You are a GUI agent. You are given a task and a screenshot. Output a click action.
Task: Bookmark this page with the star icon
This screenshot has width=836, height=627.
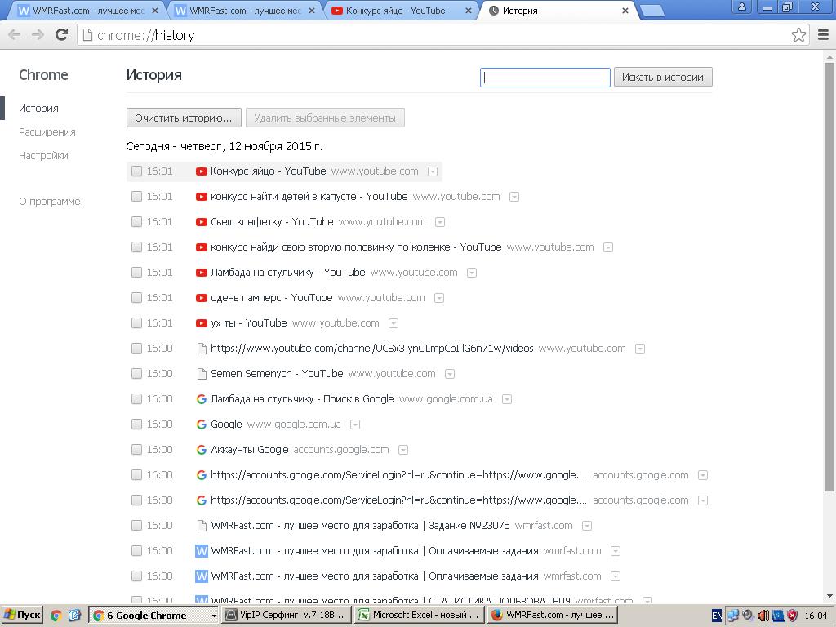tap(798, 35)
